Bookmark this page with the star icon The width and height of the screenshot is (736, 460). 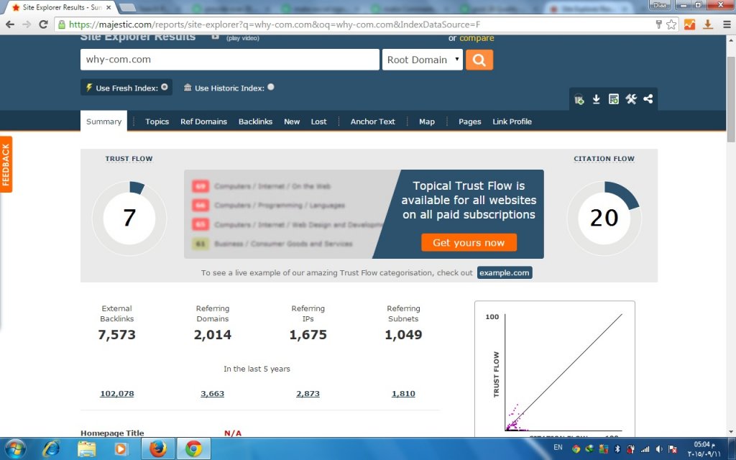672,24
